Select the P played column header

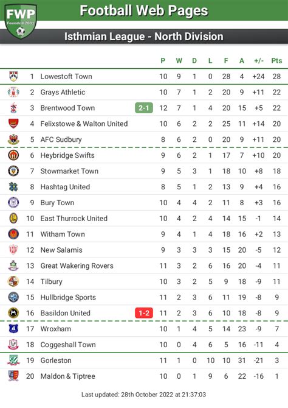163,61
